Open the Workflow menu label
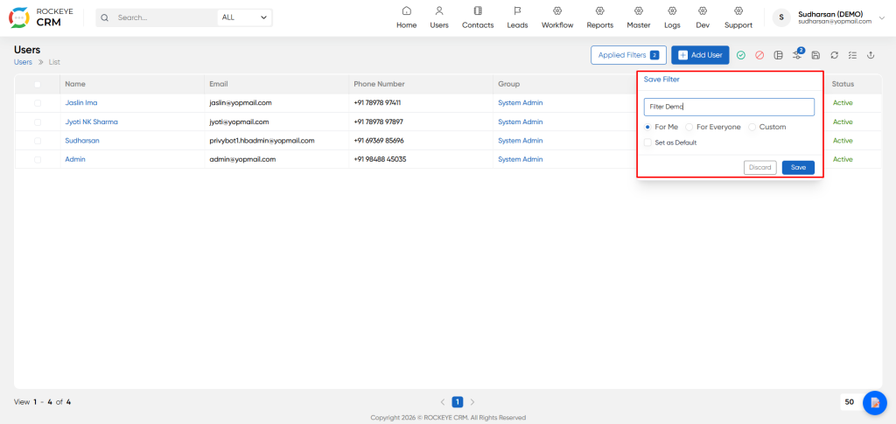 point(557,25)
